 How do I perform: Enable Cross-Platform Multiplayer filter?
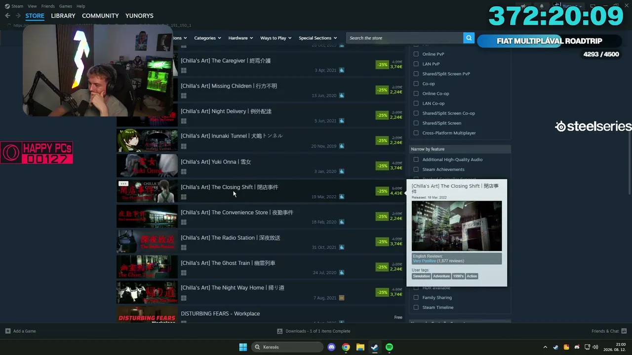click(x=416, y=133)
